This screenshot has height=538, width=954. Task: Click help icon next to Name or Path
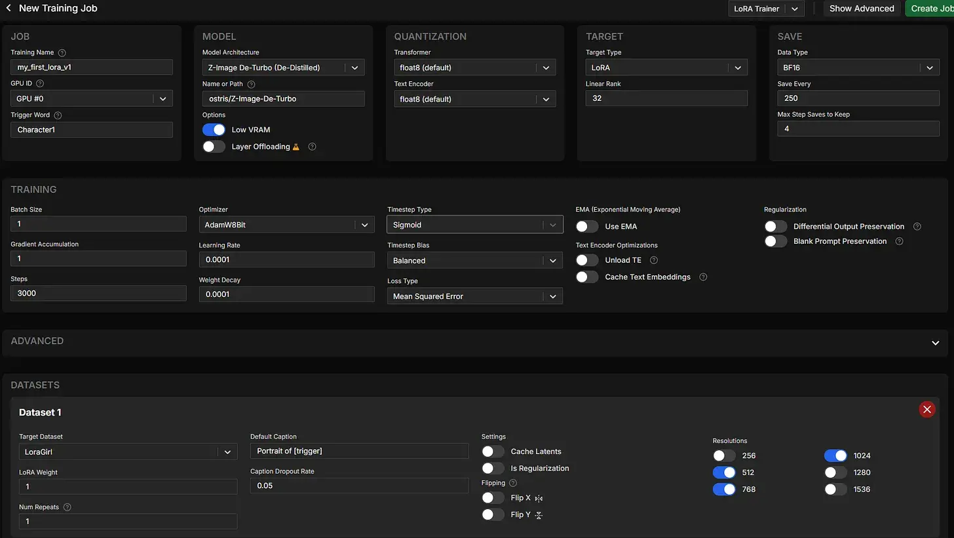click(x=251, y=85)
